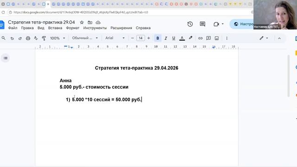Click the left indent marker on ruler
297x167 pixels.
tap(71, 47)
